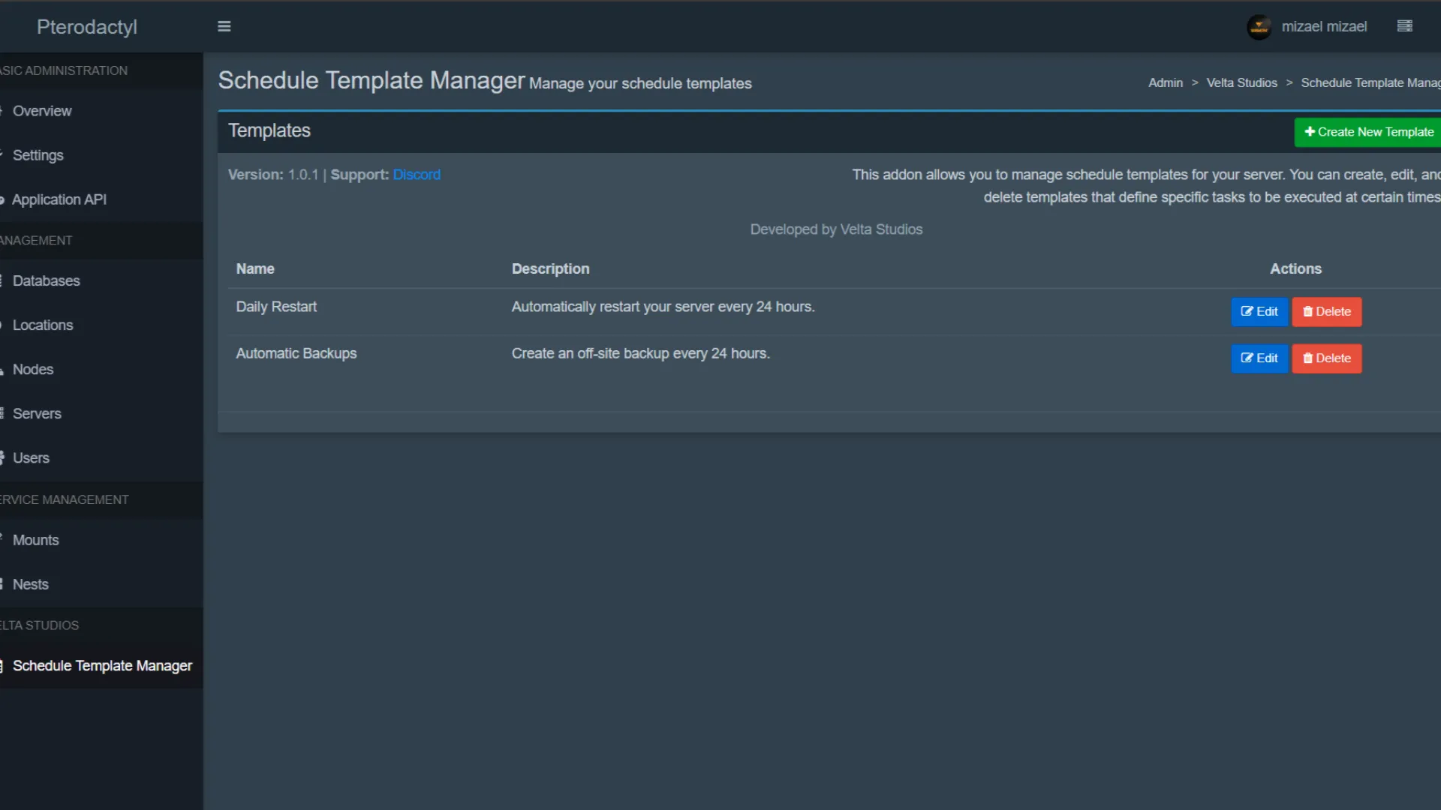Edit the Automatic Backups template
Screen dimensions: 1441x810
point(1259,358)
